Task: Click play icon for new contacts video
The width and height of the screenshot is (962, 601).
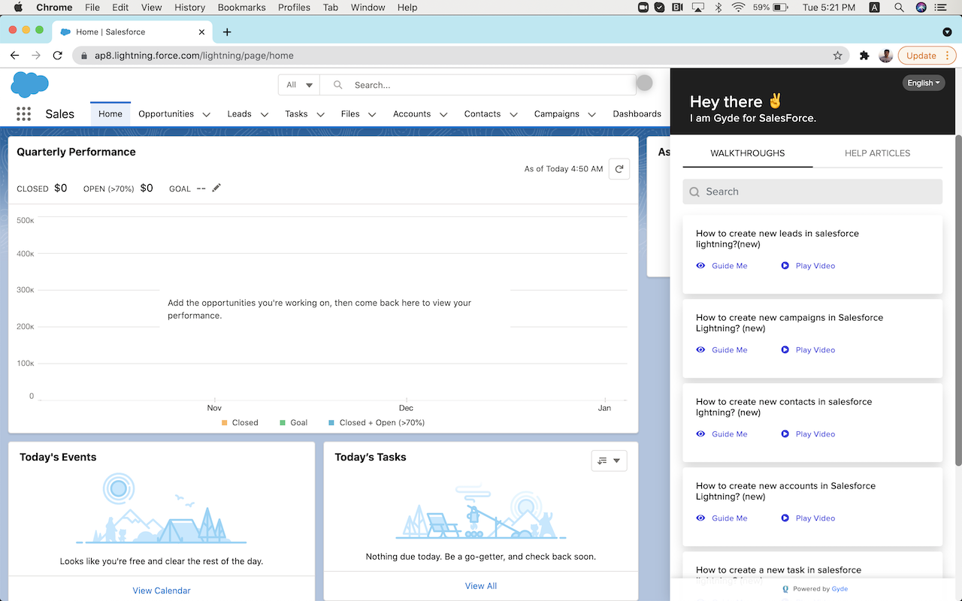Action: tap(785, 433)
